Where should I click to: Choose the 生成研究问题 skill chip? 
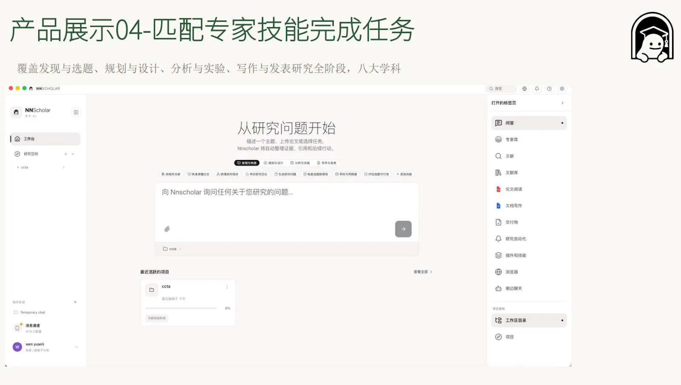click(x=285, y=174)
